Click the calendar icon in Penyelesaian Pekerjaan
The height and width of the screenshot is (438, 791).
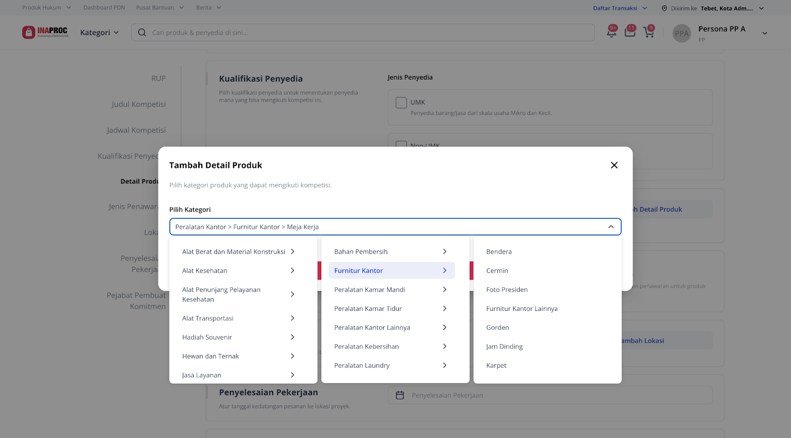point(400,395)
